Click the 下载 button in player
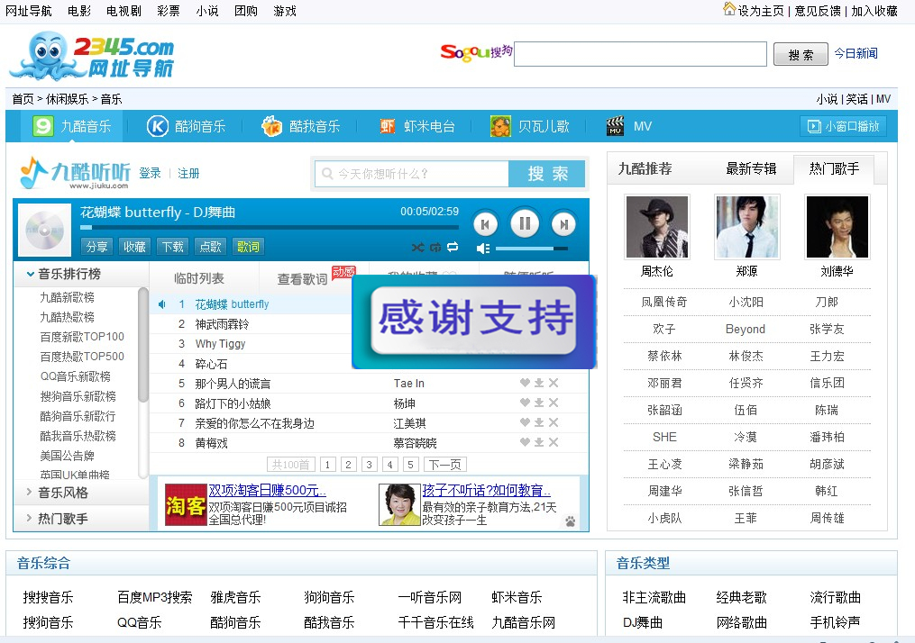 pyautogui.click(x=173, y=247)
